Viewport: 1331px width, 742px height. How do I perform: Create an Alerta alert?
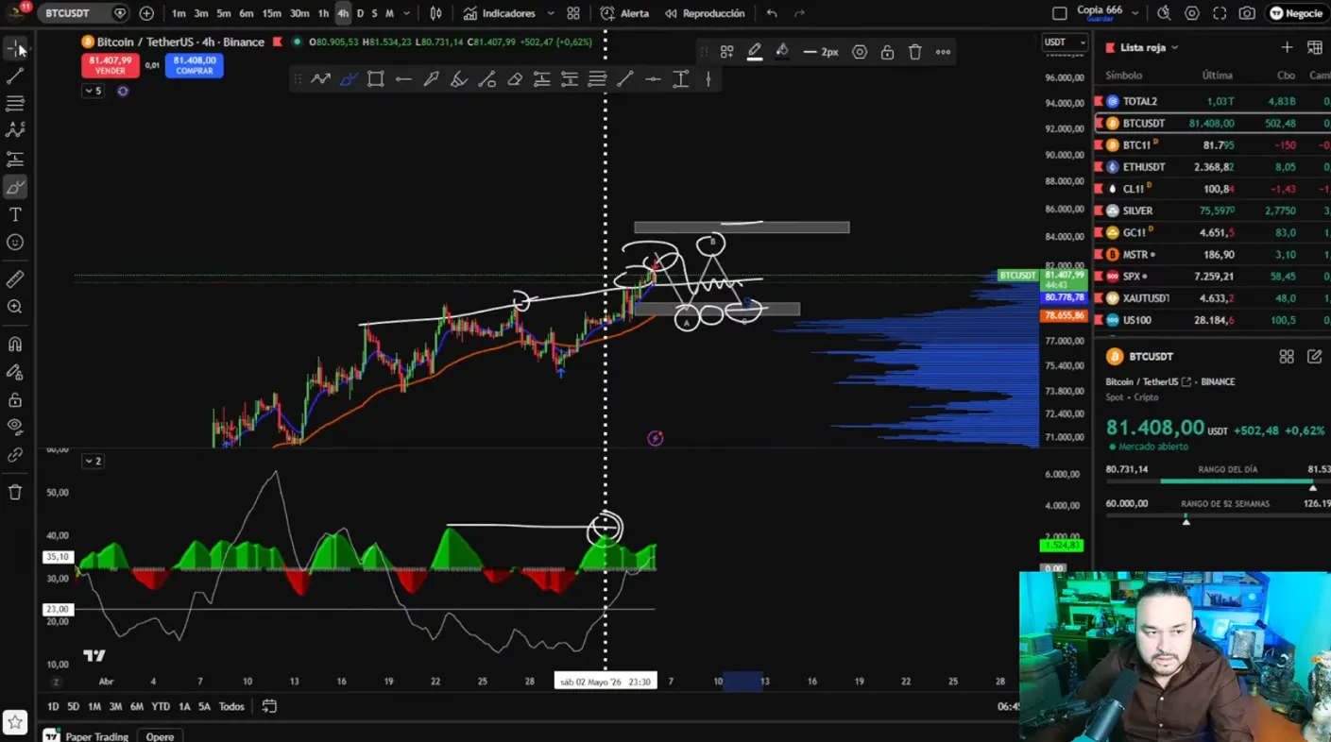tap(624, 13)
